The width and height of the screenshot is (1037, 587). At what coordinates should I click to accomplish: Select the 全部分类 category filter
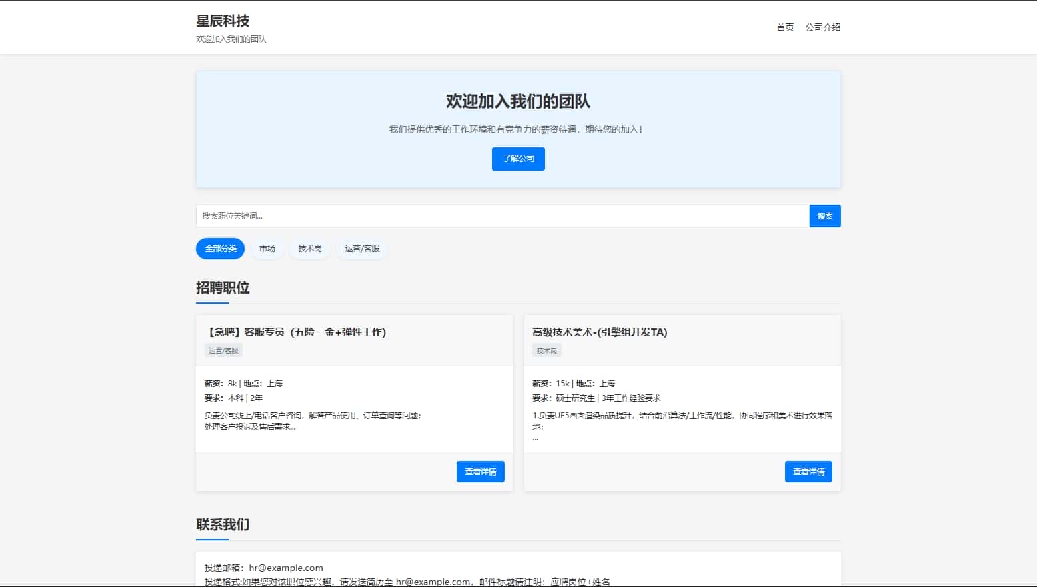point(220,249)
